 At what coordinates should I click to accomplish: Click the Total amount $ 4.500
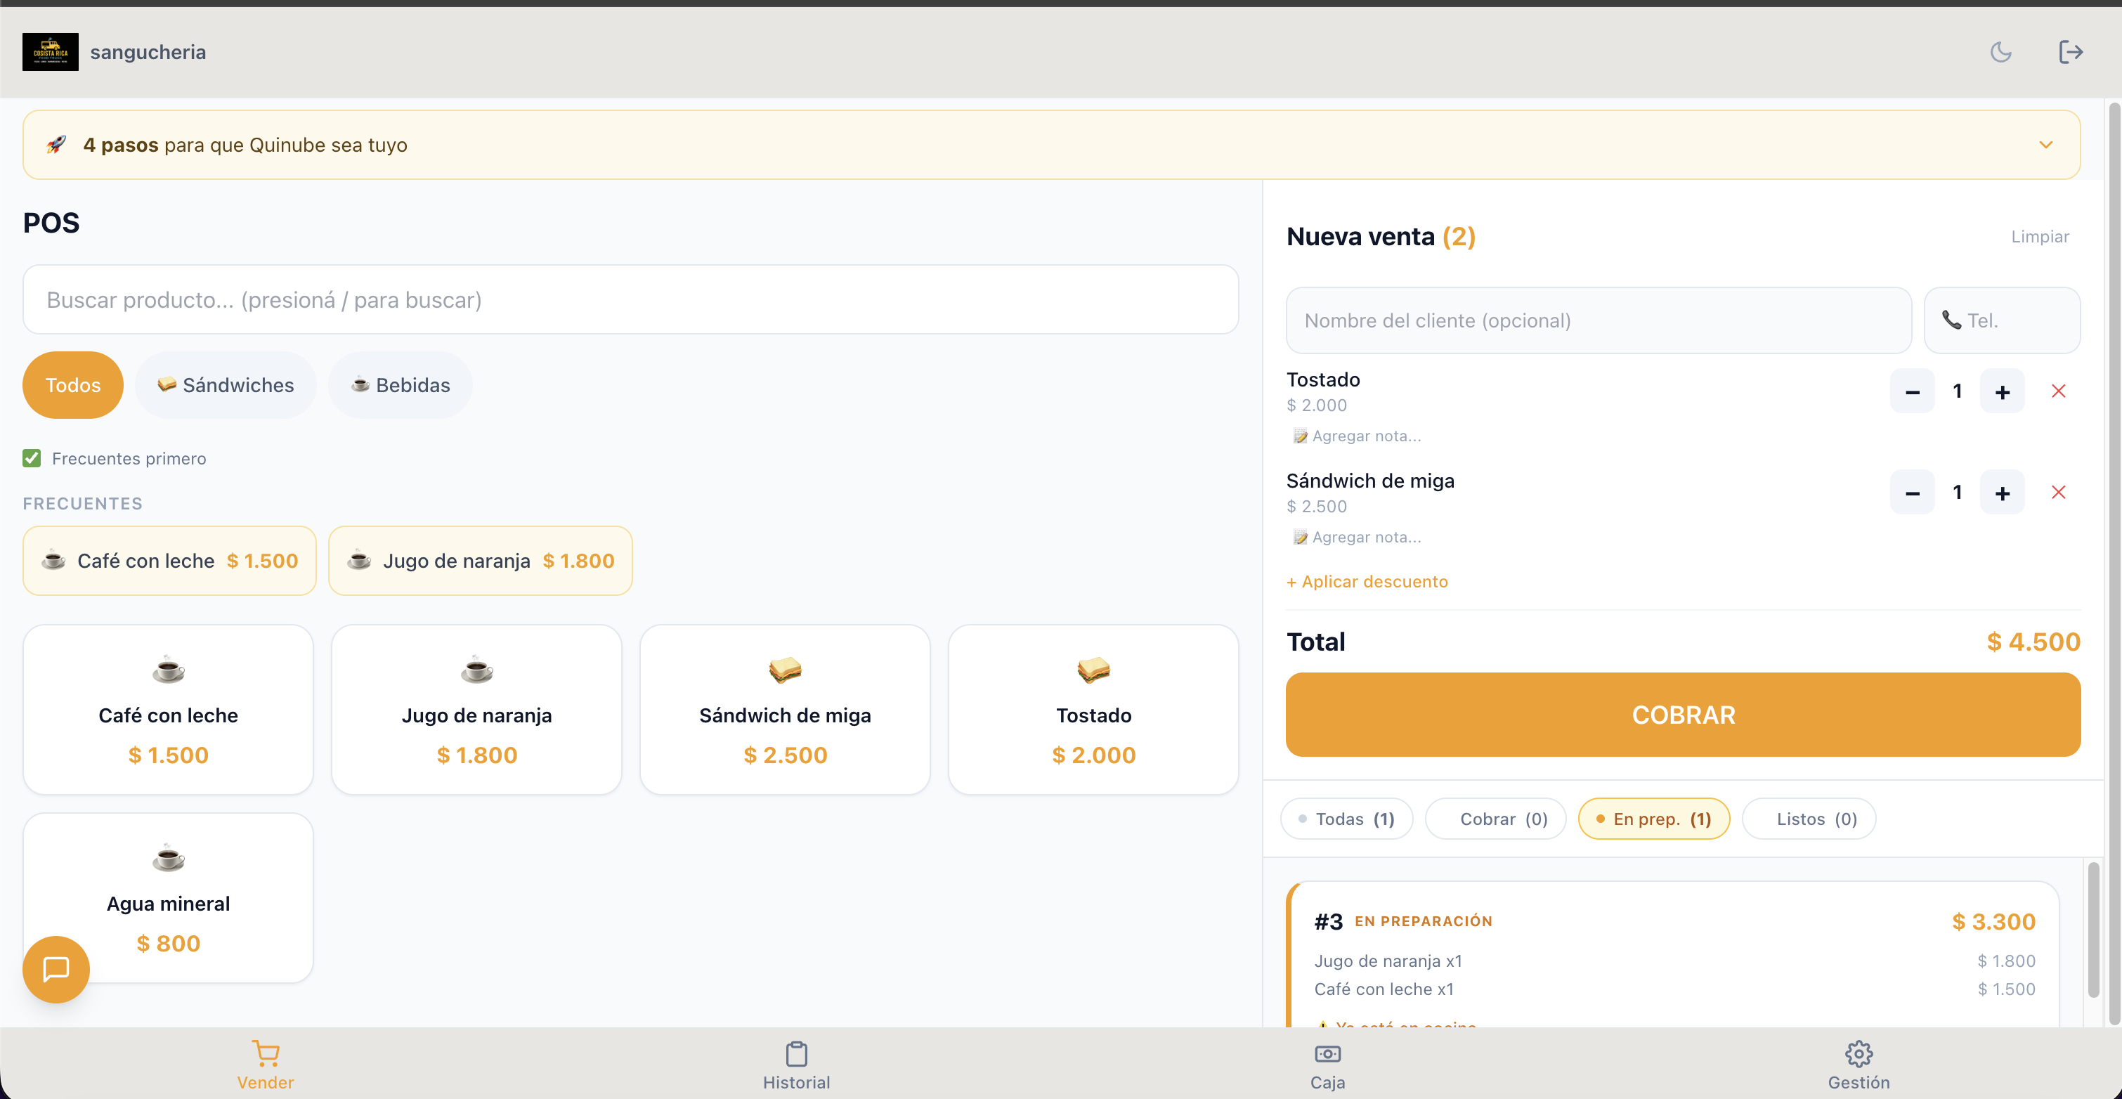click(2033, 642)
